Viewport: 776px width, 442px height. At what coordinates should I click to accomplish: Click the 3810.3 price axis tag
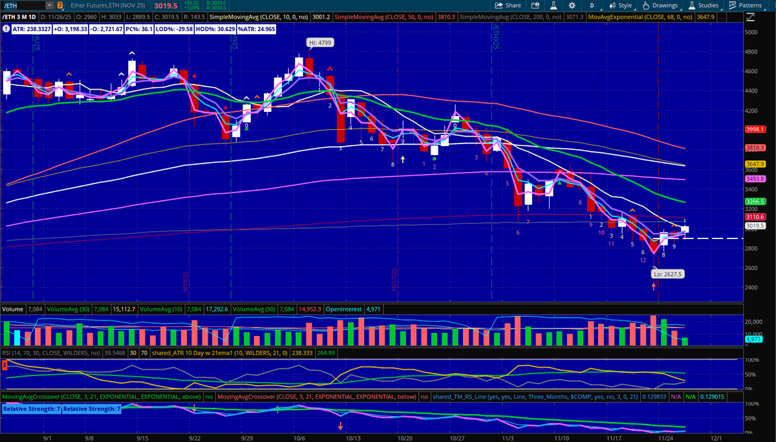756,148
